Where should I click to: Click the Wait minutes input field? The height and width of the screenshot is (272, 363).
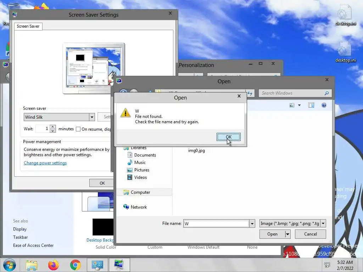point(43,129)
